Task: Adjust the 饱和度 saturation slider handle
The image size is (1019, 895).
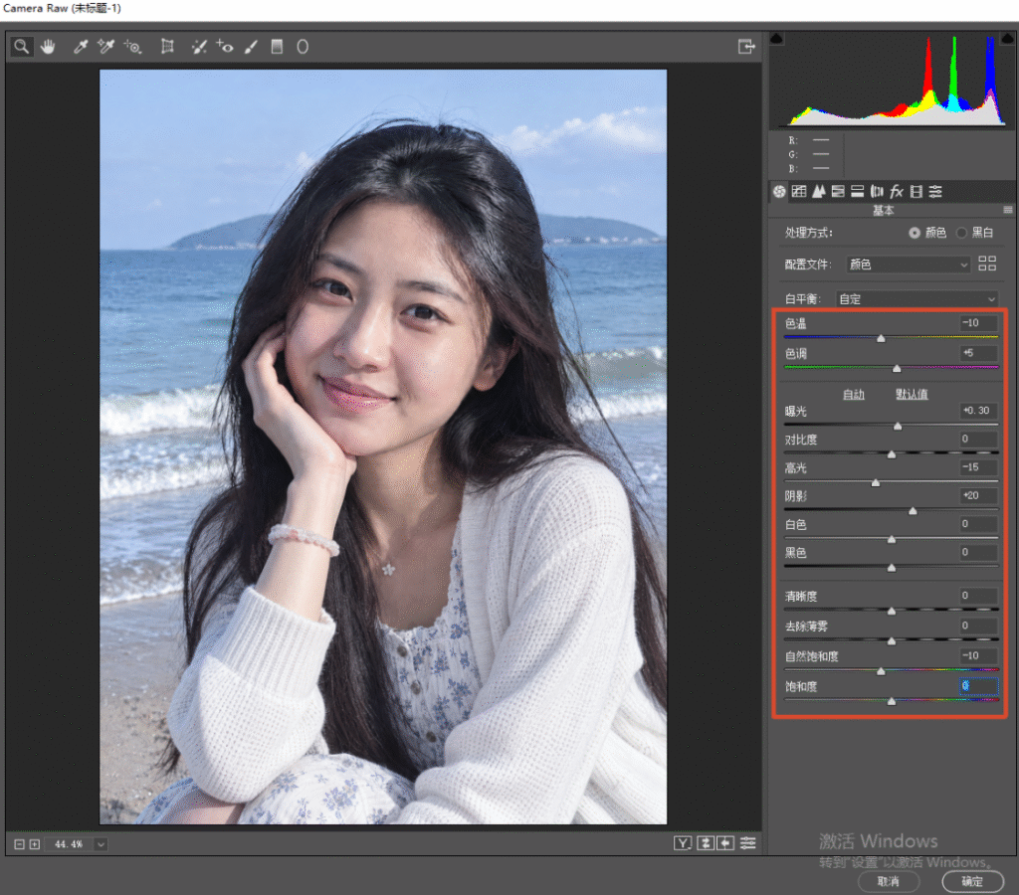Action: [x=892, y=701]
